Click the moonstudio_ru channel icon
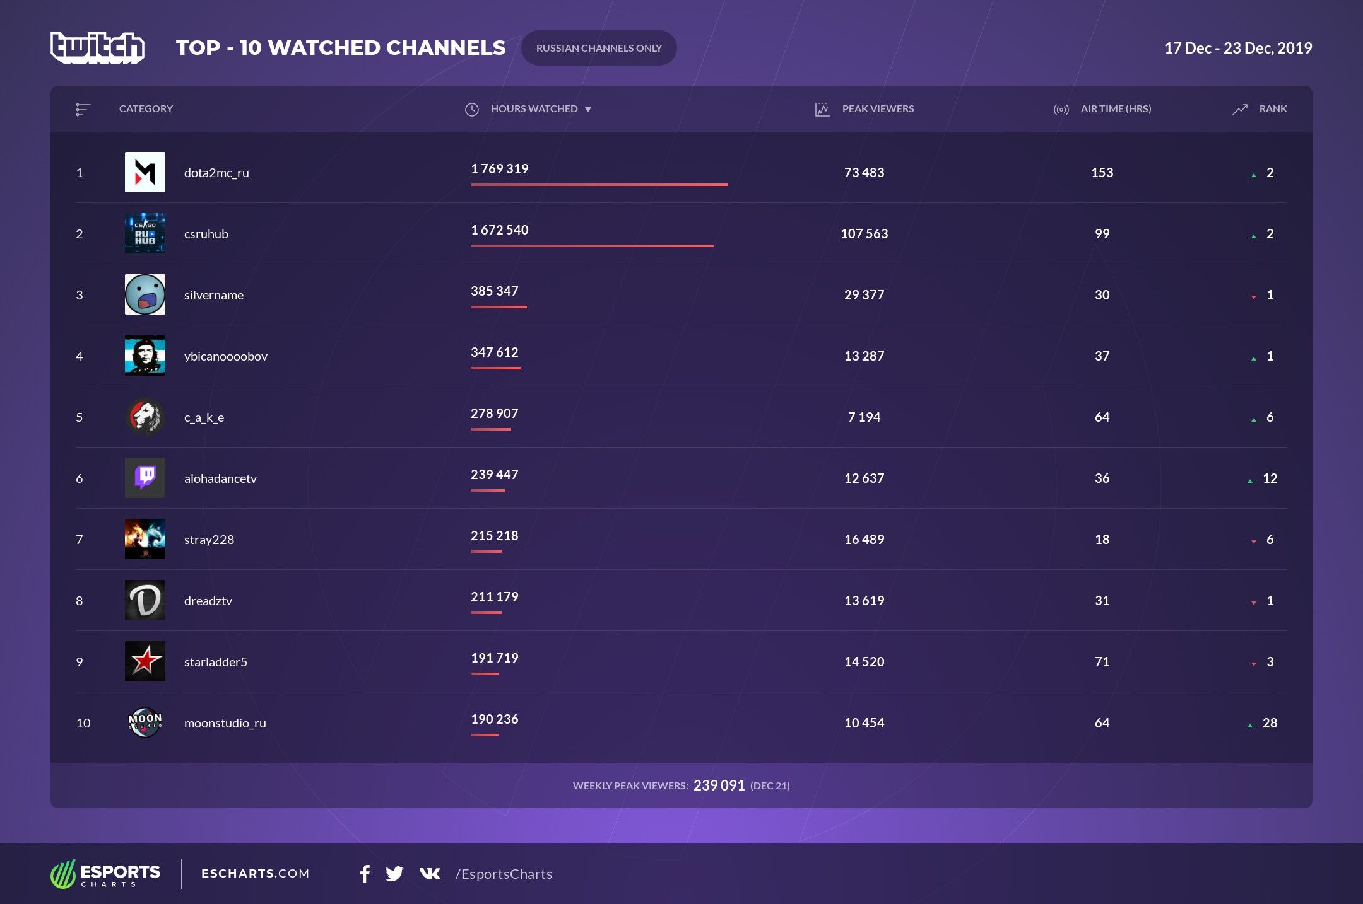 click(x=145, y=721)
